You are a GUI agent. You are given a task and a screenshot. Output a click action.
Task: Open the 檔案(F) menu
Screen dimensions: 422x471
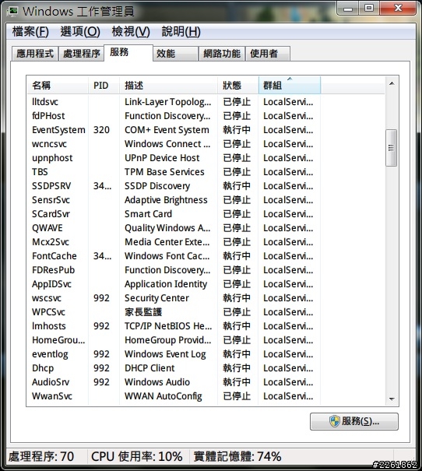[30, 32]
